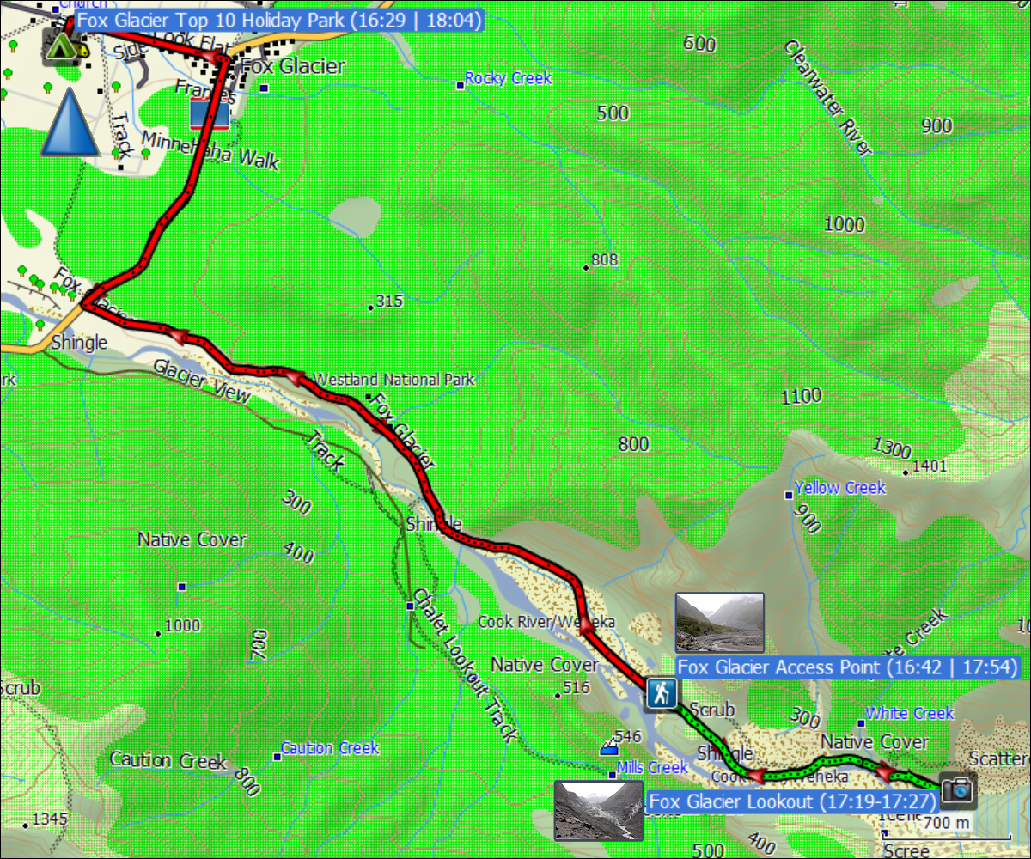
Task: Select the Fox Glacier Lookout time label
Action: (x=790, y=802)
